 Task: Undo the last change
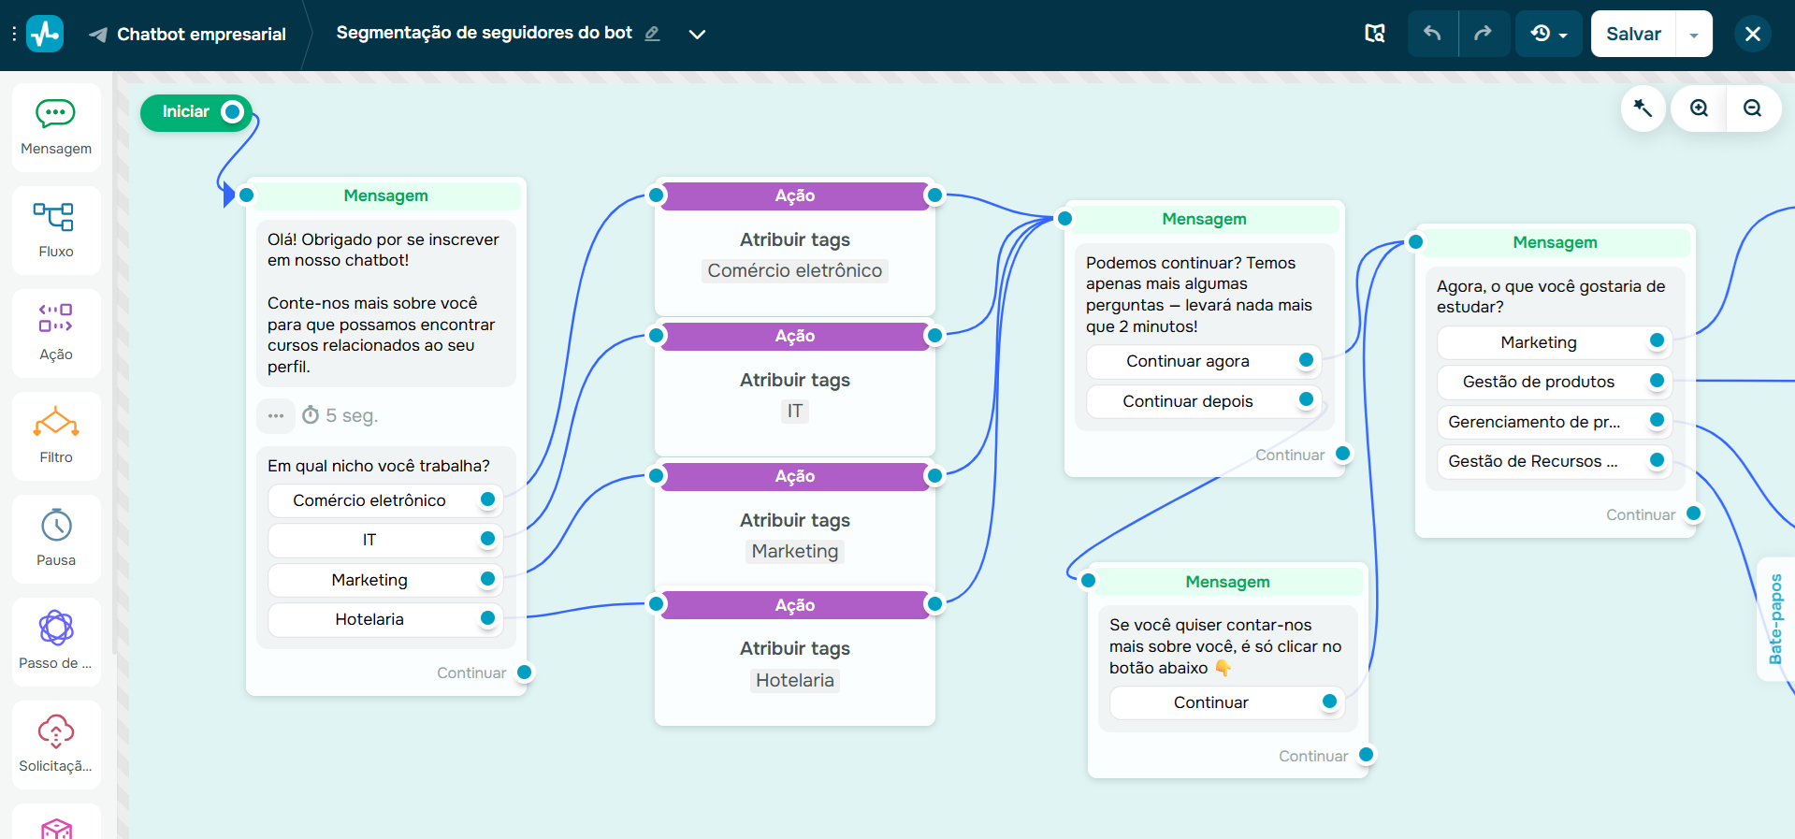pos(1432,34)
